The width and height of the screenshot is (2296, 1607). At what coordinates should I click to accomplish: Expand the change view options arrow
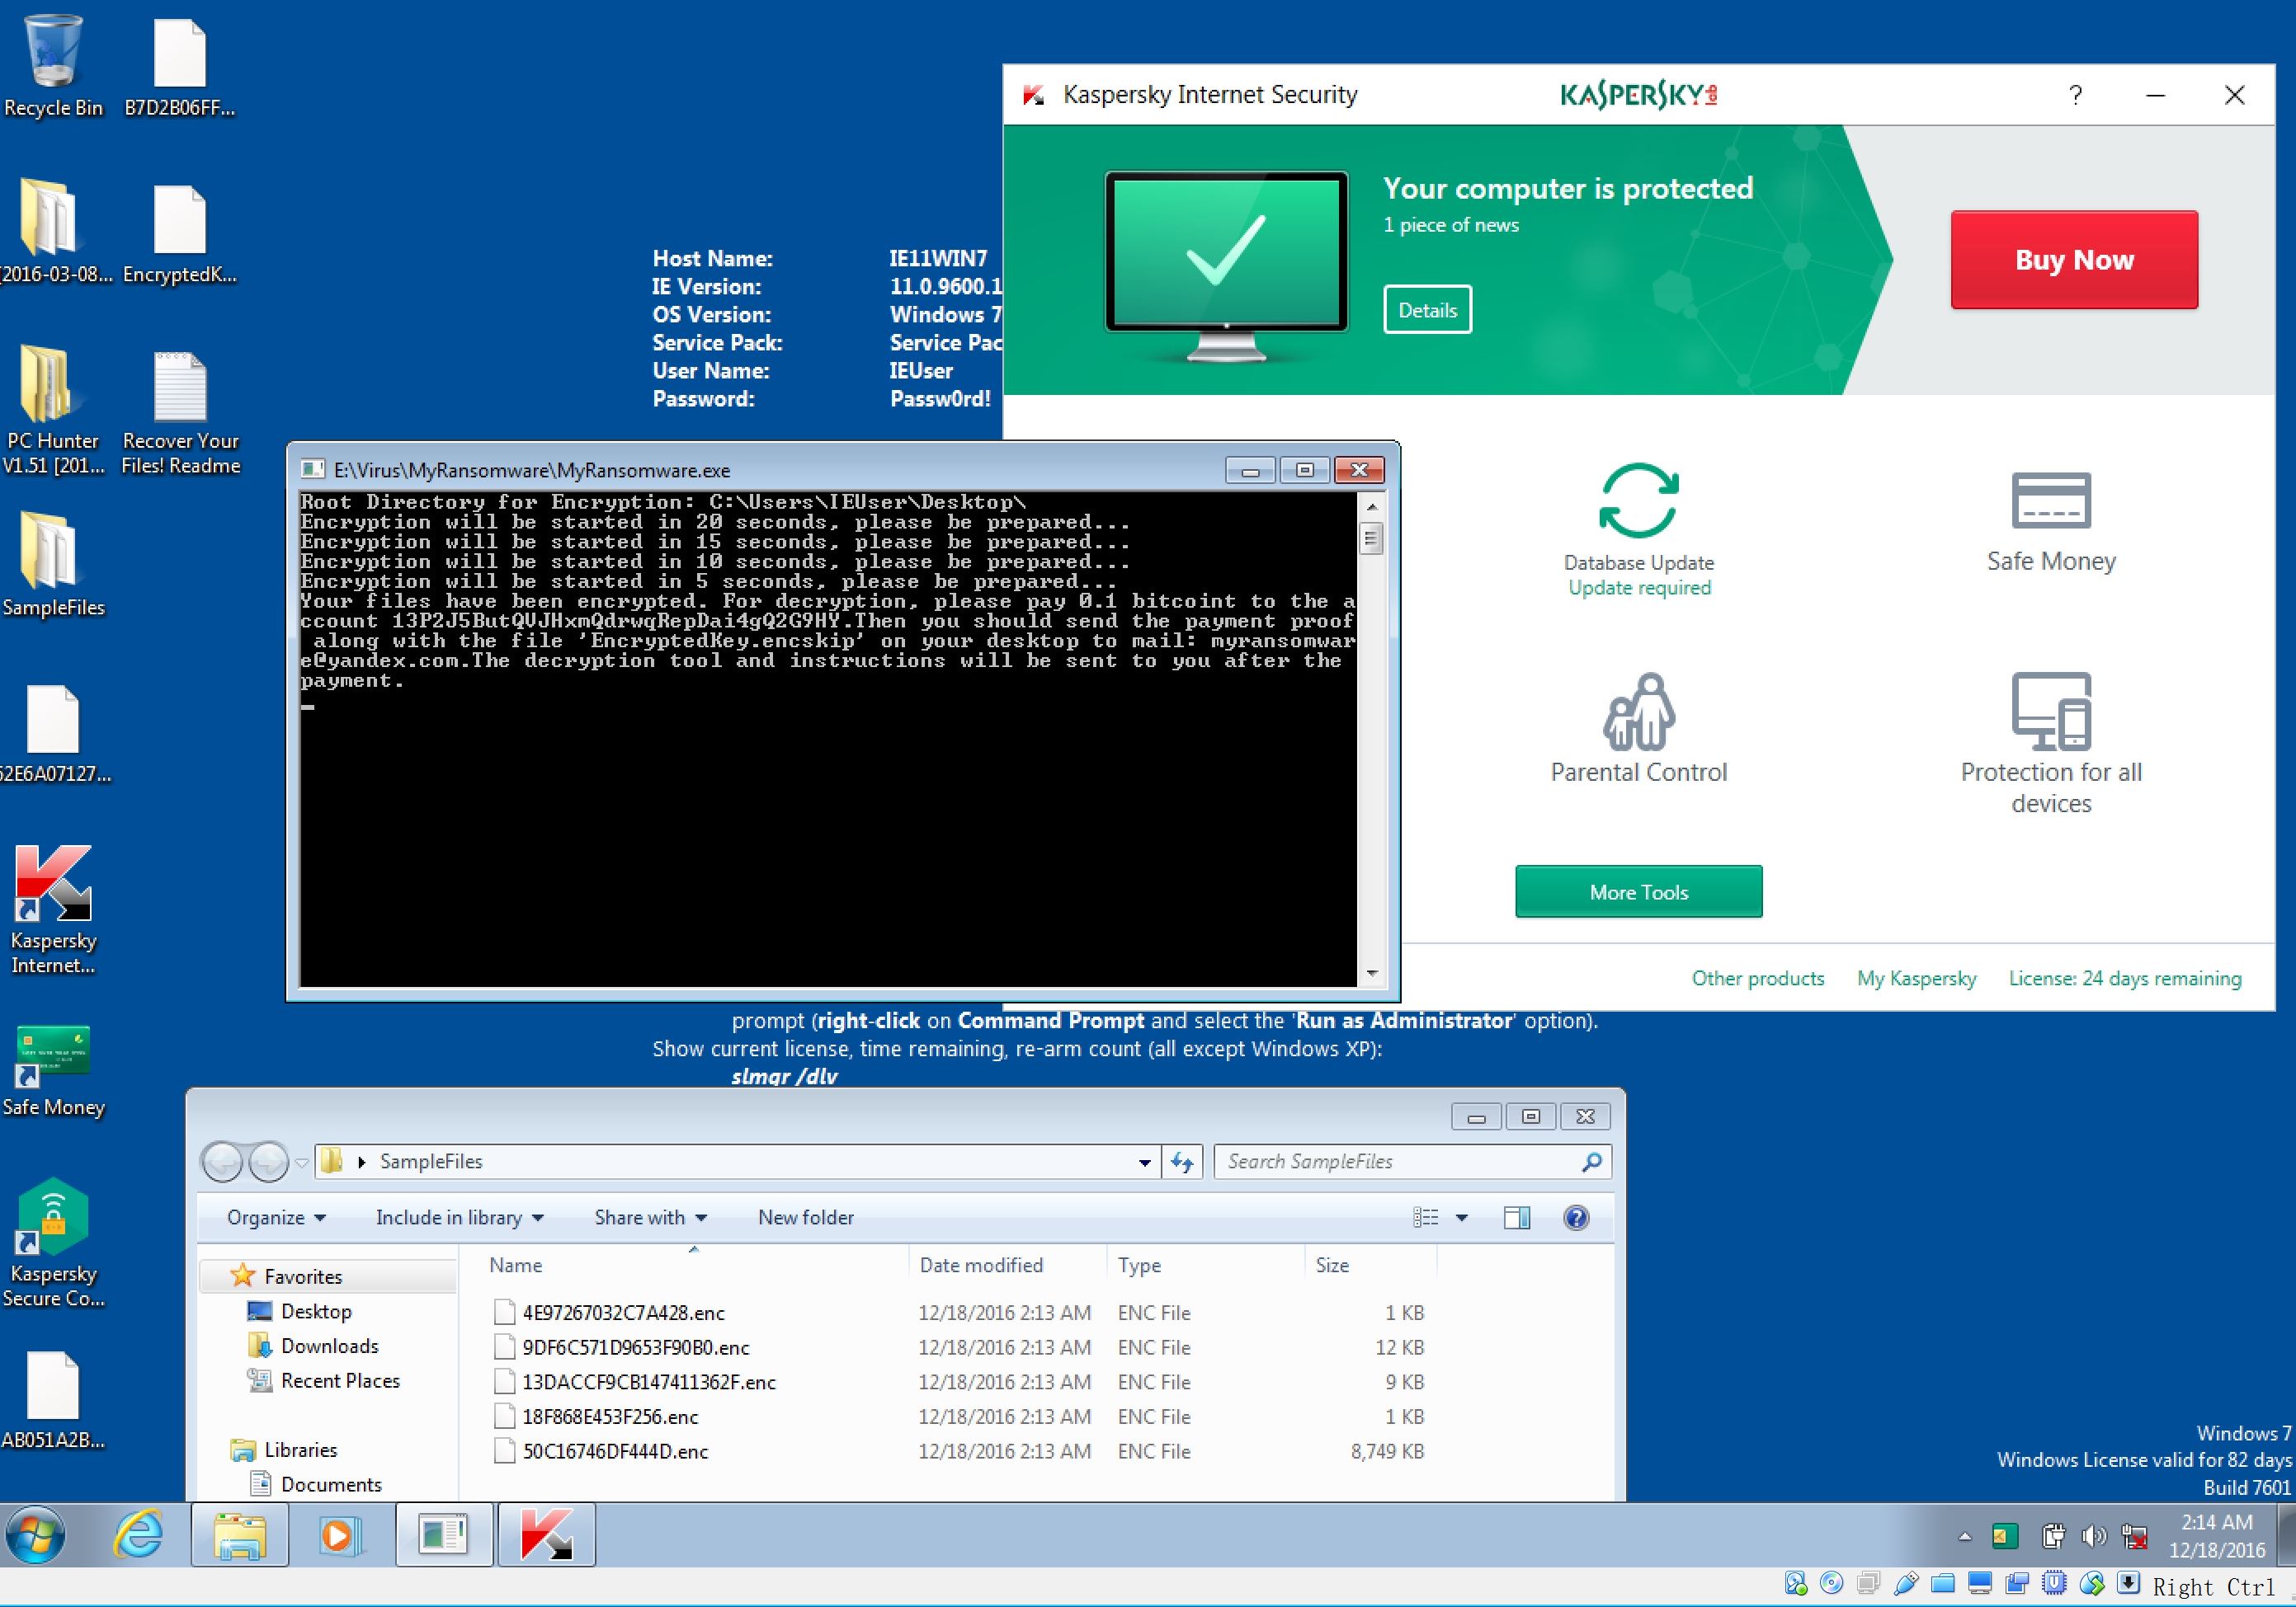click(x=1462, y=1217)
